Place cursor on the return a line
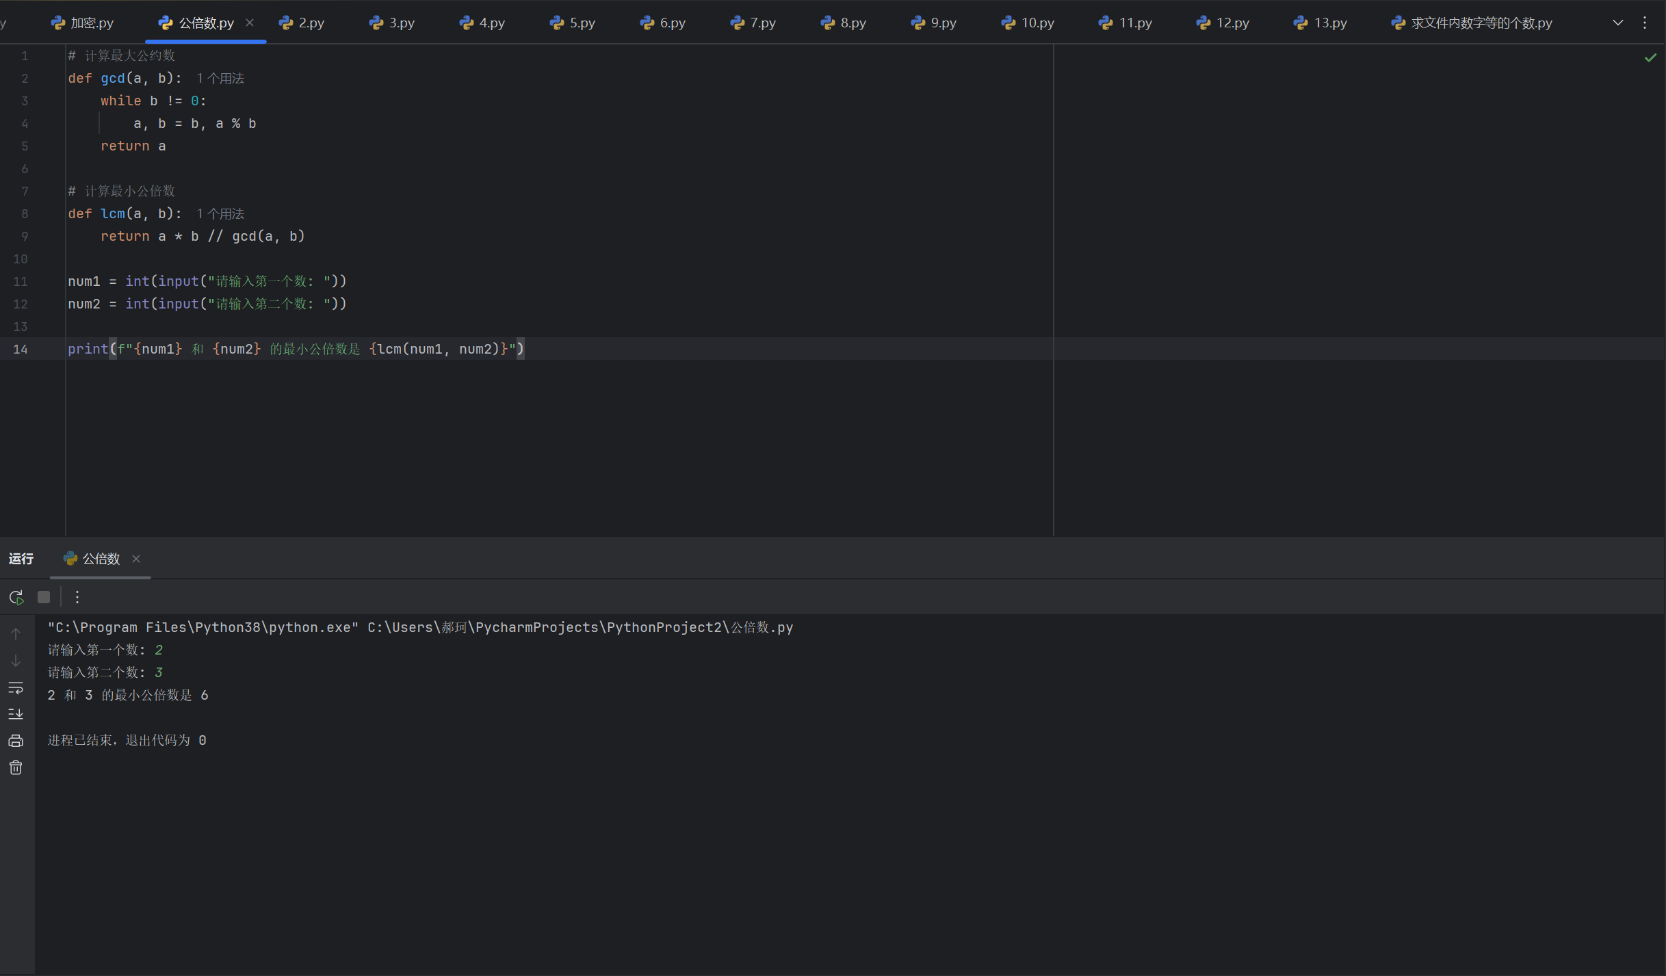Screen dimensions: 1666x976 (133, 146)
